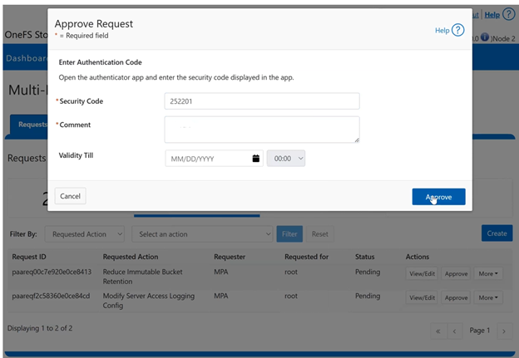Open the Requested Action filter dropdown
The height and width of the screenshot is (358, 519).
click(x=84, y=234)
